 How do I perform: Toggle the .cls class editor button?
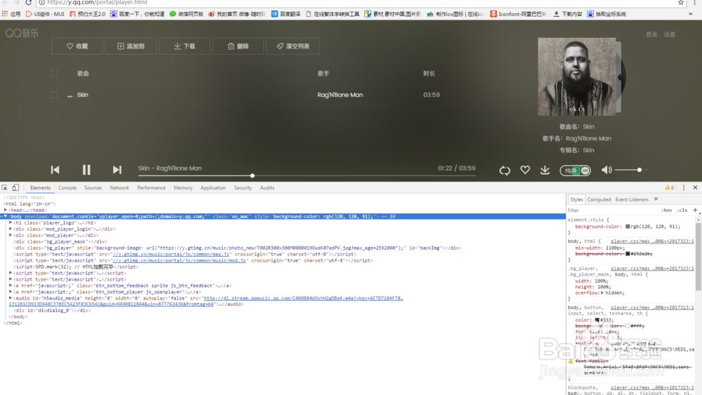[682, 210]
